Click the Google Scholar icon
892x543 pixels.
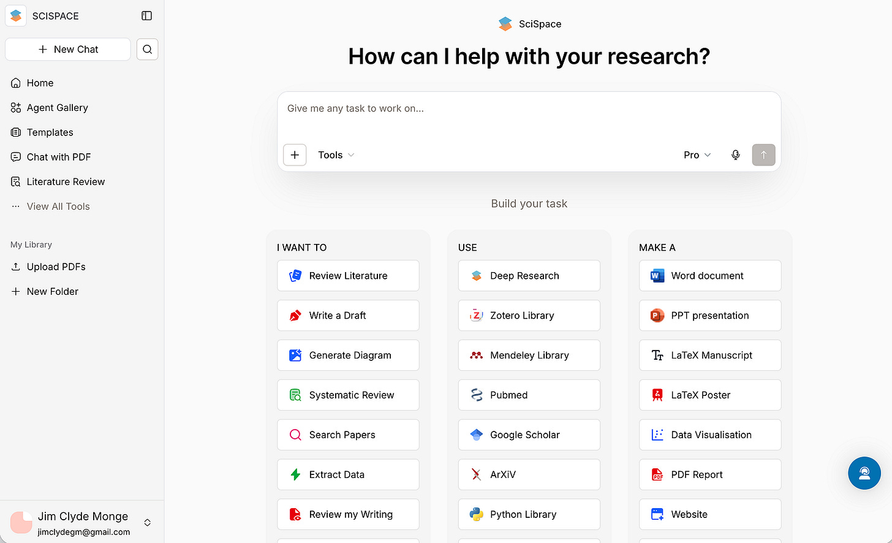point(477,435)
